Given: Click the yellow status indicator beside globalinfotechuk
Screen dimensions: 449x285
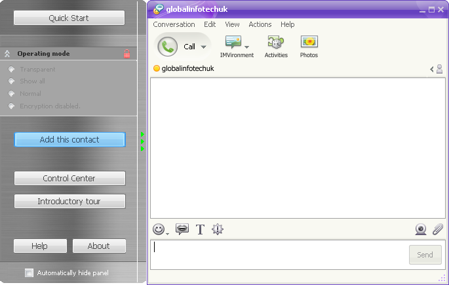Looking at the screenshot, I should point(157,68).
